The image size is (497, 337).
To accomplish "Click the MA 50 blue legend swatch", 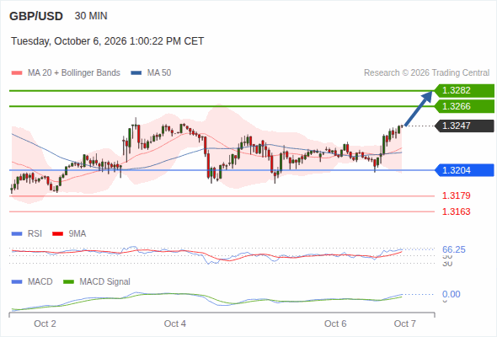I will click(x=136, y=73).
